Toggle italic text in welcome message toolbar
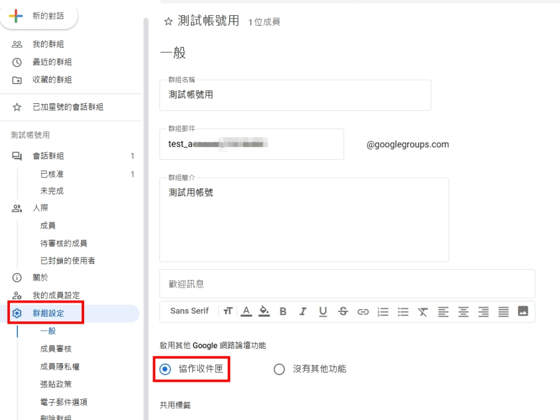This screenshot has height=420, width=560. click(303, 311)
